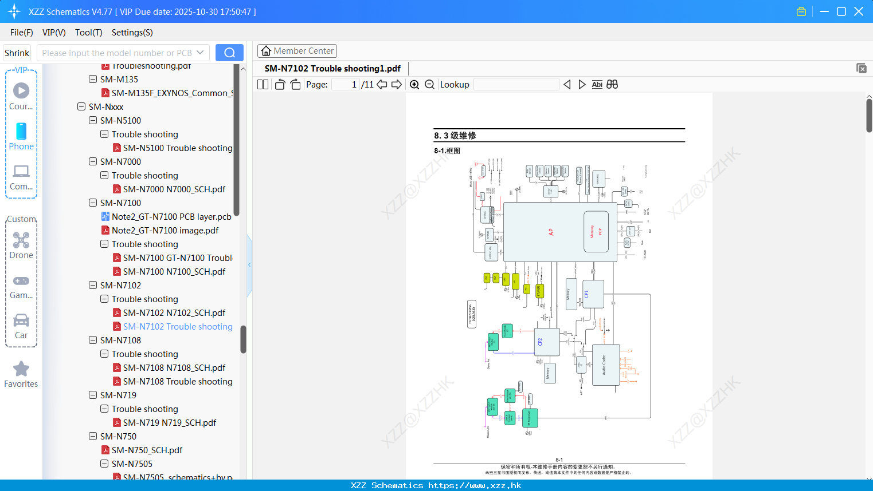Open the Game console category
Image resolution: width=873 pixels, height=491 pixels.
click(x=21, y=286)
